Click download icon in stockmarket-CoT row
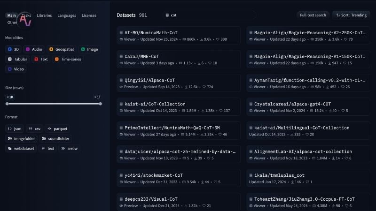 203,182
